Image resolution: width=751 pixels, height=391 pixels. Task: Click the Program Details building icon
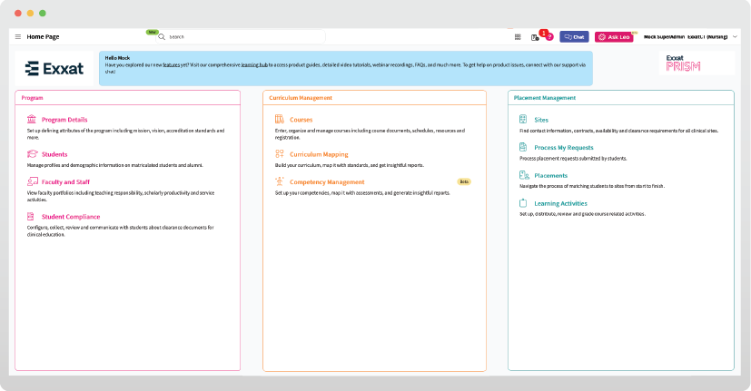[32, 119]
